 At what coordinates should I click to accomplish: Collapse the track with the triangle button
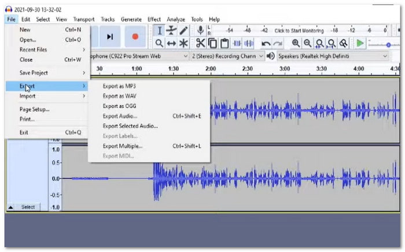10,207
